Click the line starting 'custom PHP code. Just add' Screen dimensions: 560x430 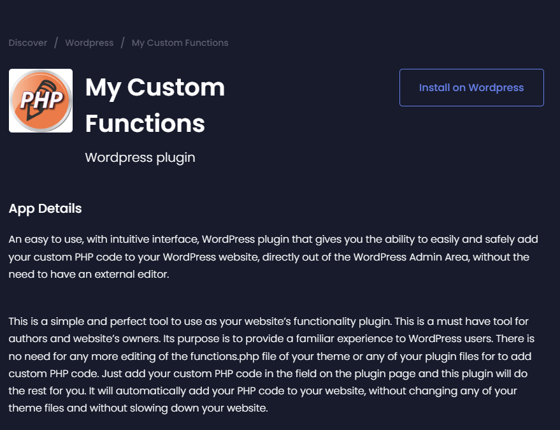point(268,373)
